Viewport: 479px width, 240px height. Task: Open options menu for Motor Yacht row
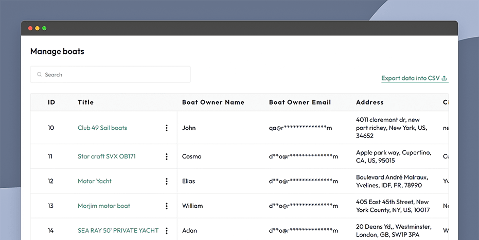coord(167,181)
